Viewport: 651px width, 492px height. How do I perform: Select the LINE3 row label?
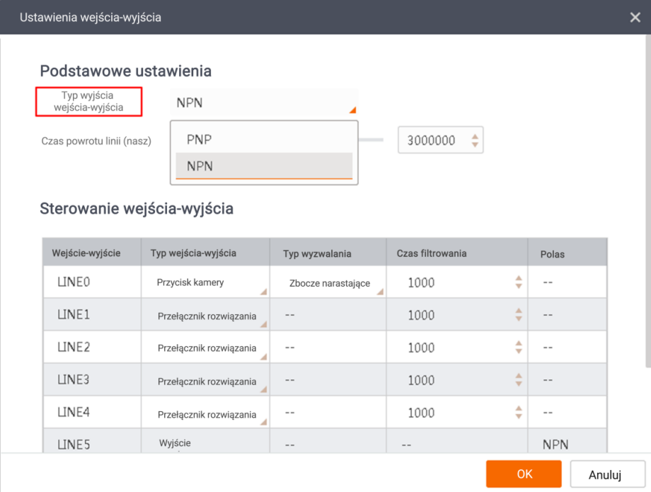pos(74,380)
